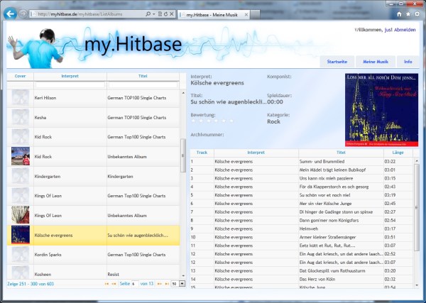
Task: Select track Armer kleiner Straßensänger
Action: point(302,237)
